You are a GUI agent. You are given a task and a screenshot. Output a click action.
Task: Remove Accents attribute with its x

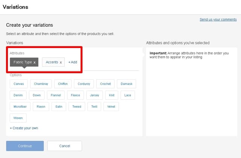coord(61,62)
